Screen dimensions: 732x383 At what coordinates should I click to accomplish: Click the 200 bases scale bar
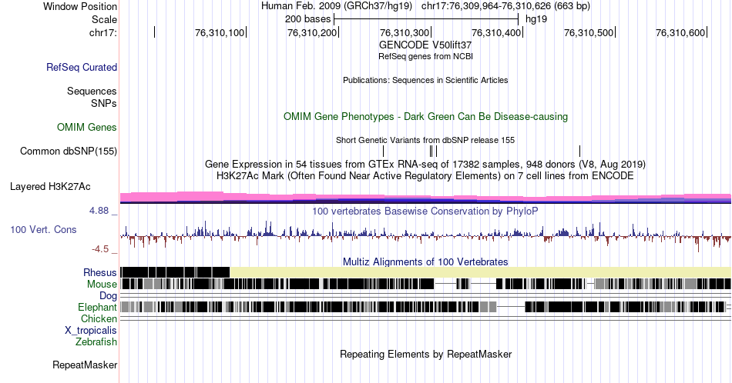426,19
